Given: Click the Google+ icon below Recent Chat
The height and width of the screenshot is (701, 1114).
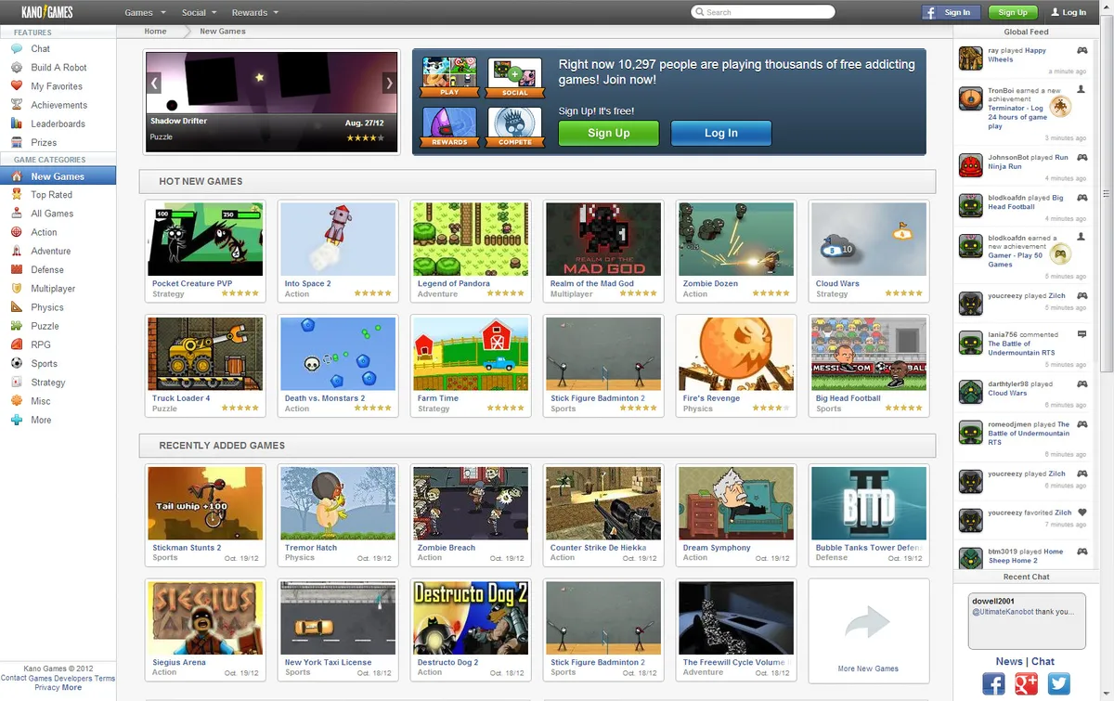Looking at the screenshot, I should 1025,683.
